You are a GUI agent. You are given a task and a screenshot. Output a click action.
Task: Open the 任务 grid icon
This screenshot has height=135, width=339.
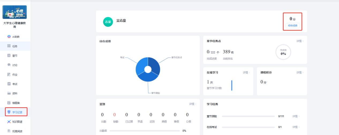9,46
